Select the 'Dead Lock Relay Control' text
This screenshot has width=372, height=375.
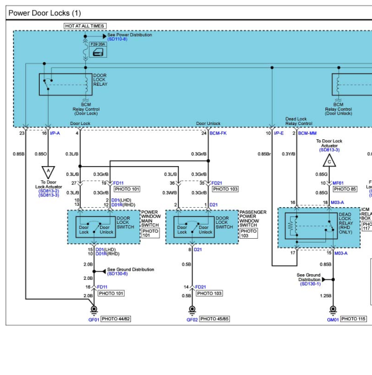point(299,121)
